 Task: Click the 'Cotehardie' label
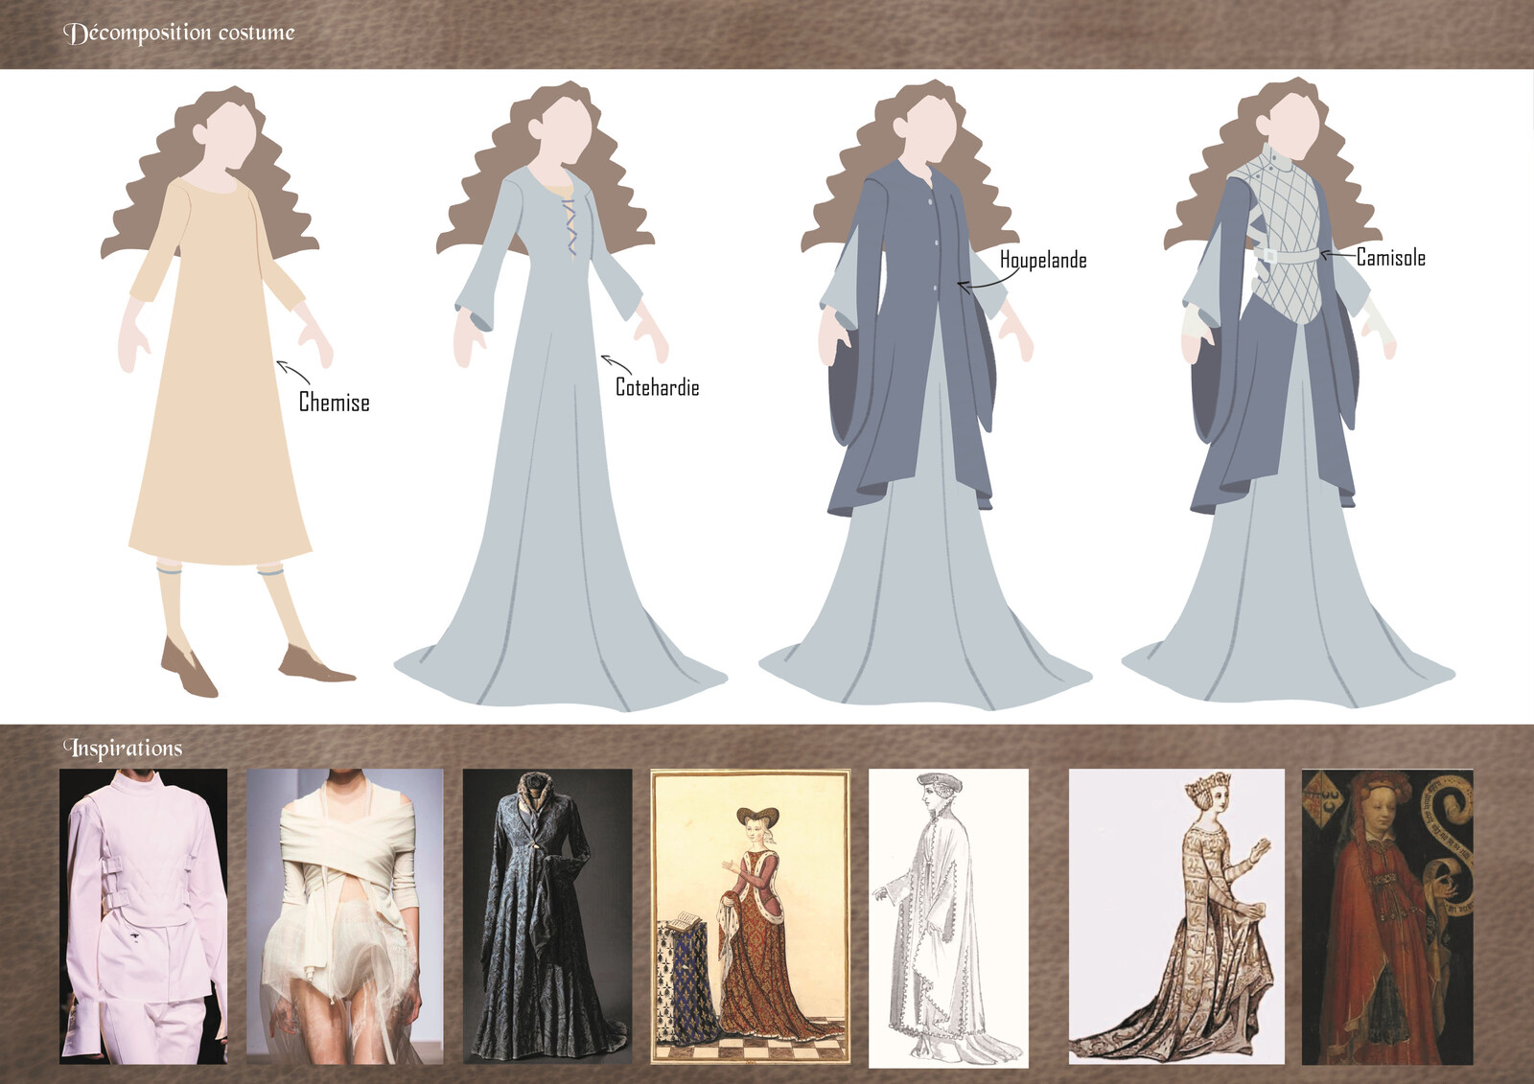point(657,387)
